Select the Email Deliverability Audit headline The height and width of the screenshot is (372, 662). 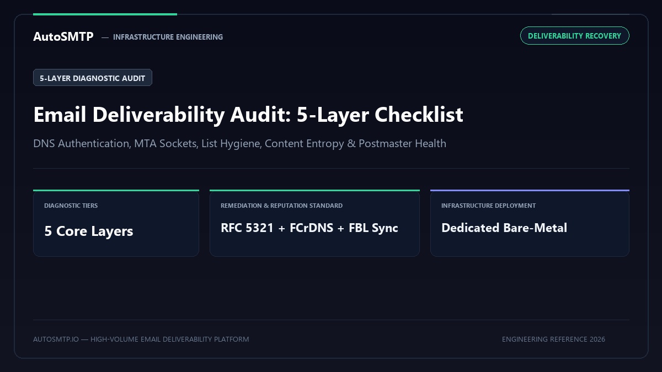(248, 115)
